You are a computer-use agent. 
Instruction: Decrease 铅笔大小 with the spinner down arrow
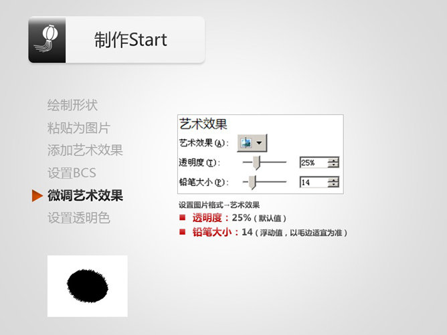click(333, 185)
